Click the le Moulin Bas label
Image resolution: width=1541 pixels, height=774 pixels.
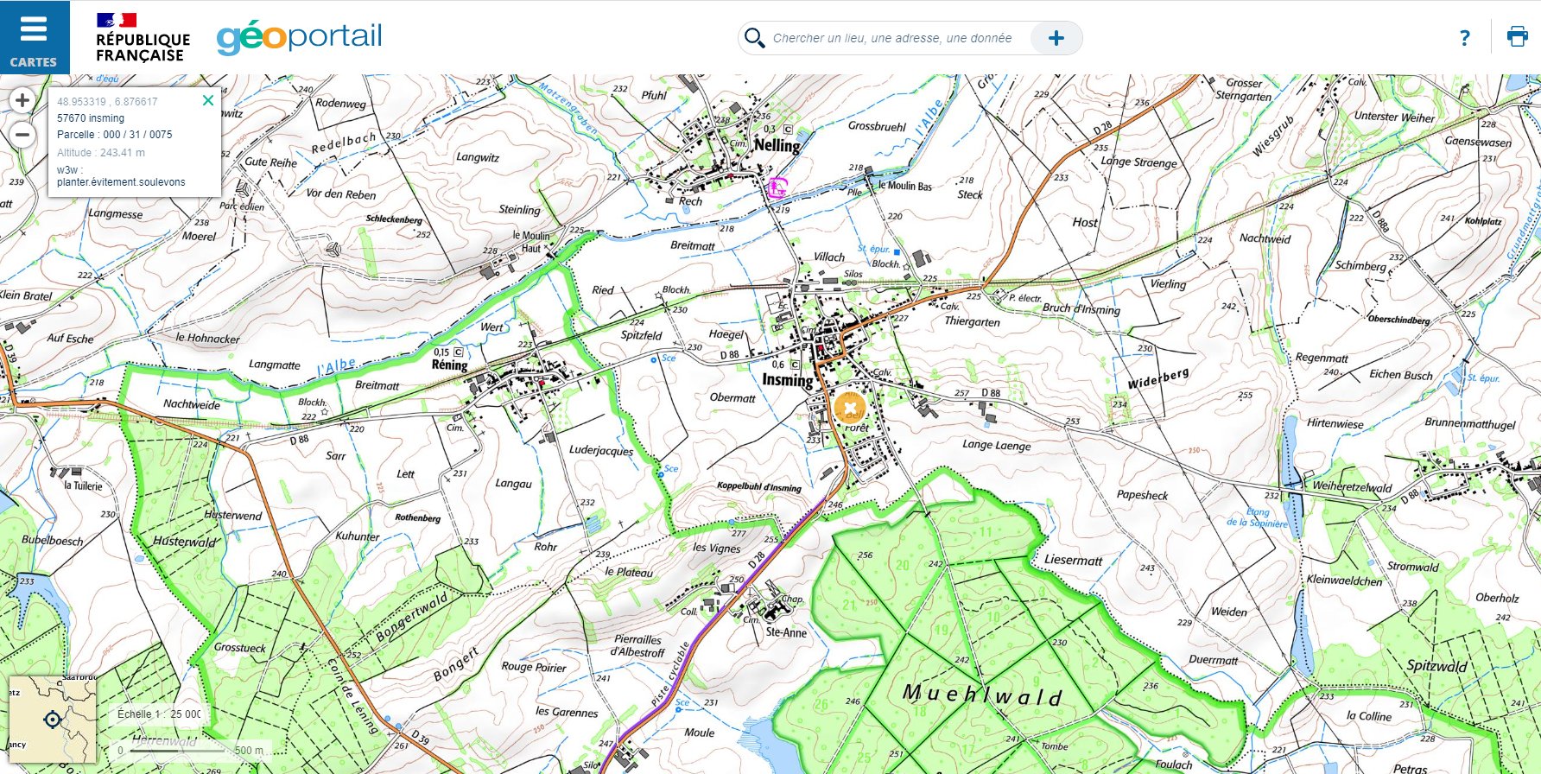[x=904, y=186]
